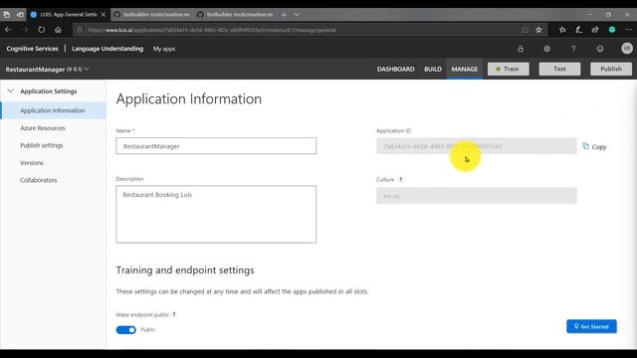Open tab previews chevron
637x358 pixels.
(x=297, y=15)
